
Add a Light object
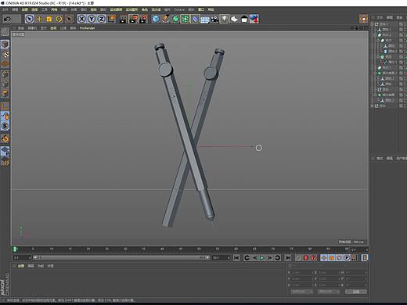224,19
